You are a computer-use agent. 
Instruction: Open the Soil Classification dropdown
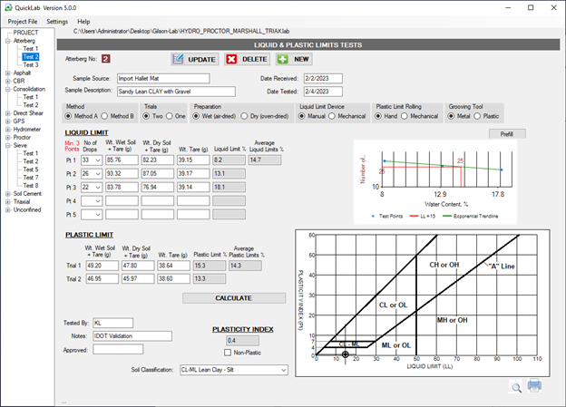(284, 370)
